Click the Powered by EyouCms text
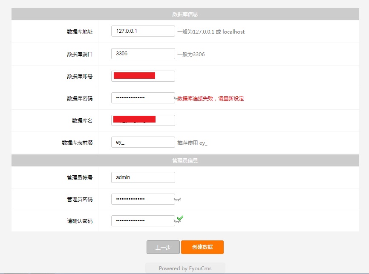369x274 pixels. (185, 268)
